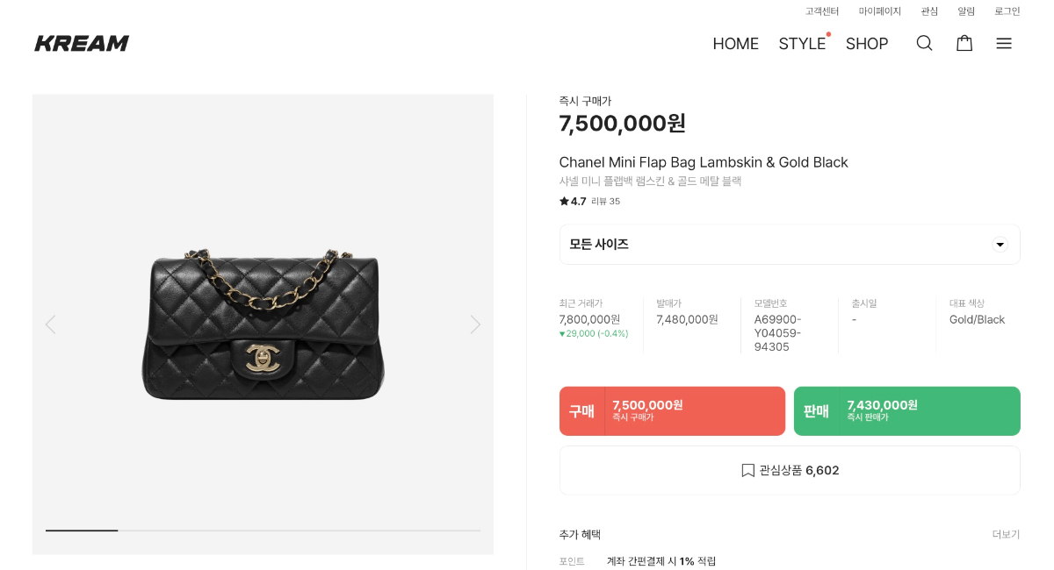Open the search magnifier icon

click(x=924, y=43)
